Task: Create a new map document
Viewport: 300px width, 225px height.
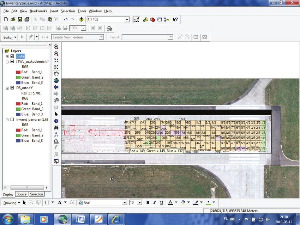Action: coord(6,19)
